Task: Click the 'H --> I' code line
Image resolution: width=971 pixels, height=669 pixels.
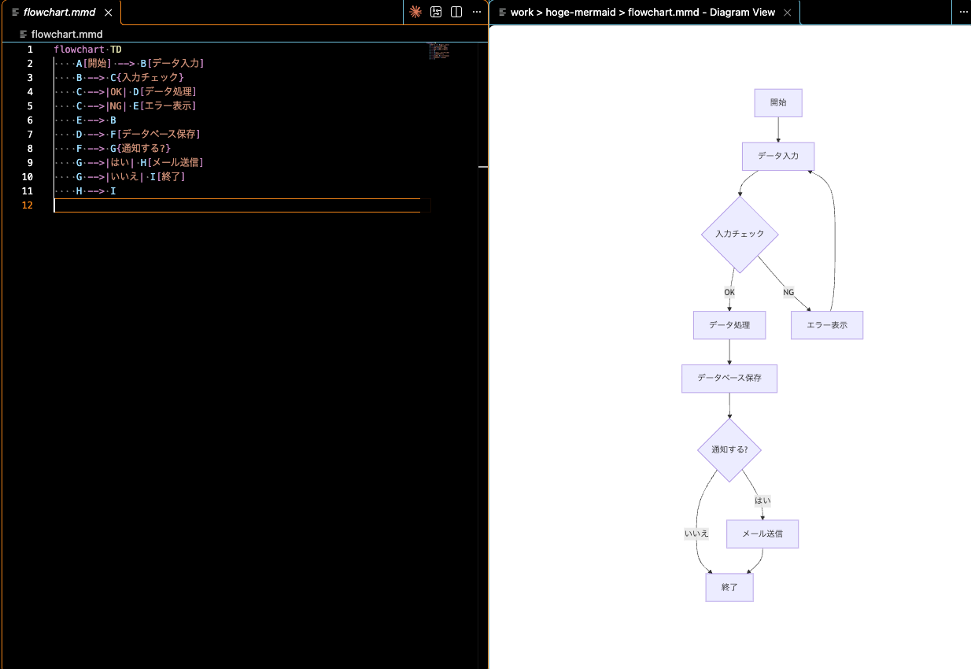Action: [x=96, y=190]
